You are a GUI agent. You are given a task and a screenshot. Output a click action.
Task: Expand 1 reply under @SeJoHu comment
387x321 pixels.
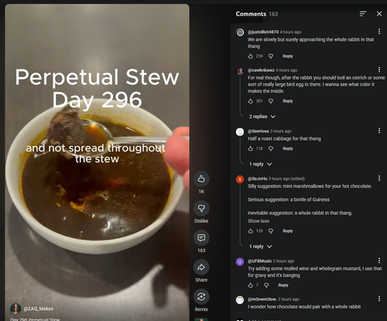tap(260, 247)
